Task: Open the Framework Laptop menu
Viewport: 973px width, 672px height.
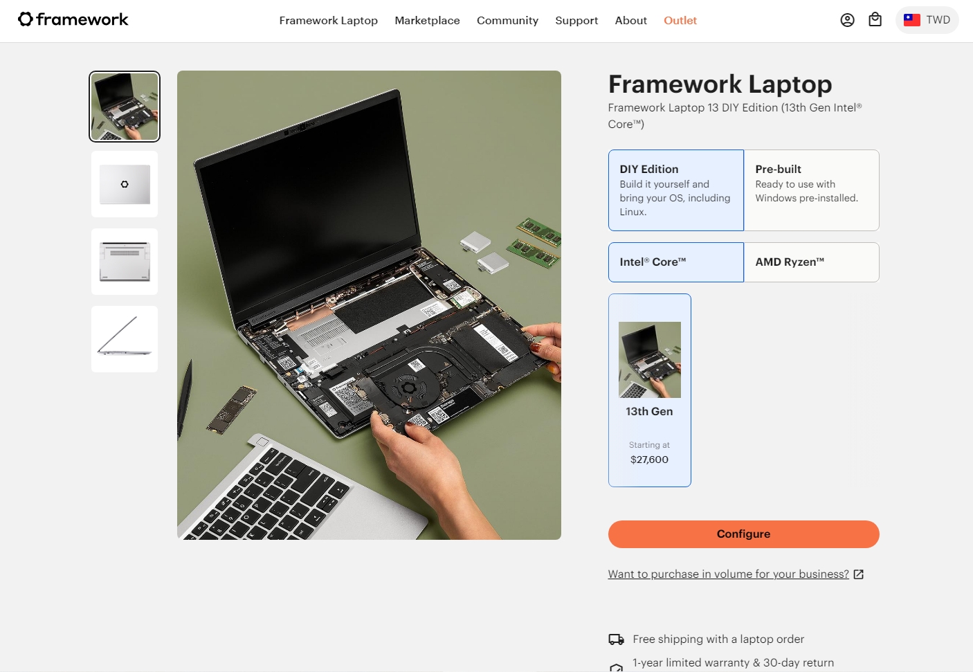Action: tap(328, 21)
